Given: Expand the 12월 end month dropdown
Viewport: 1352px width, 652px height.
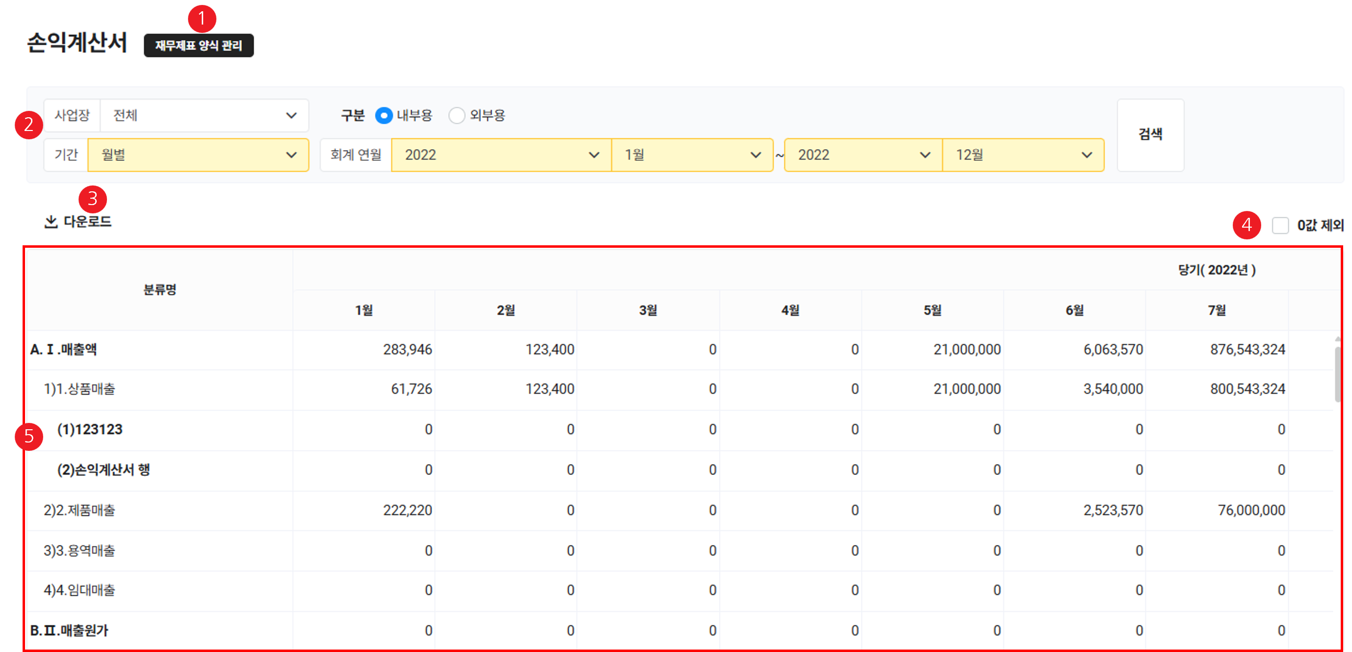Looking at the screenshot, I should 1023,155.
